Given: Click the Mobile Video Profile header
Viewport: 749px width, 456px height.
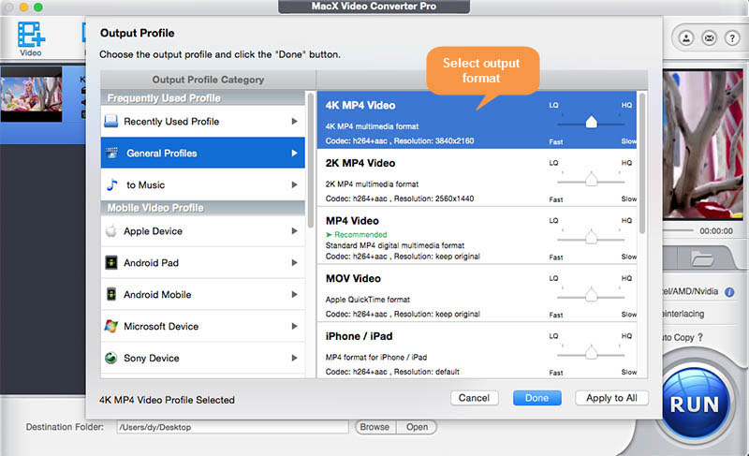Looking at the screenshot, I should point(203,208).
